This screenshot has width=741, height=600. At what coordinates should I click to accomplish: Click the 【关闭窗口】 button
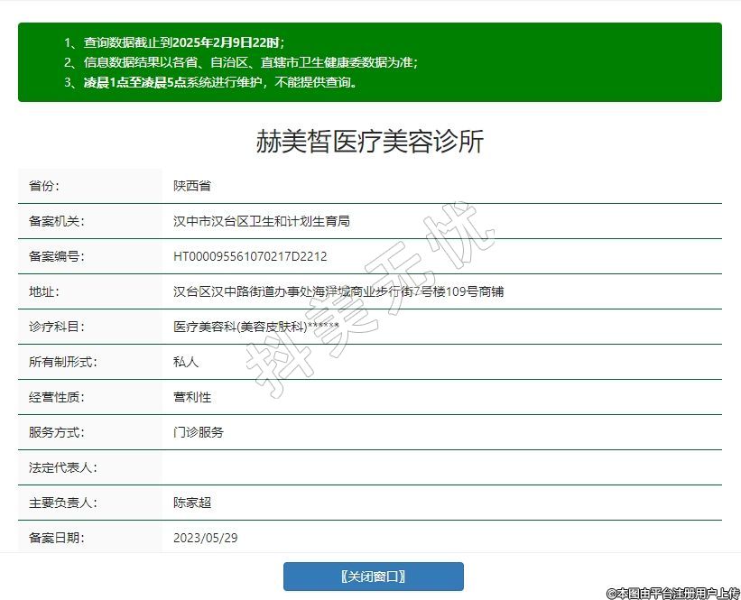[x=373, y=577]
